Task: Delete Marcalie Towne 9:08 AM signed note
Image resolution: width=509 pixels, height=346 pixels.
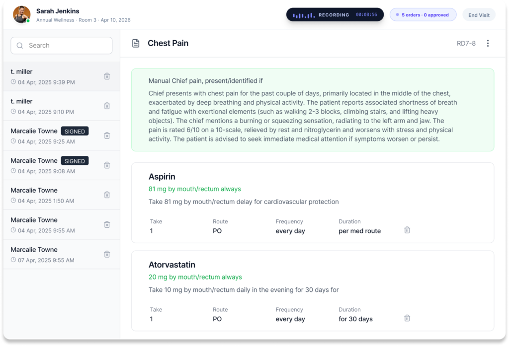Action: 107,165
